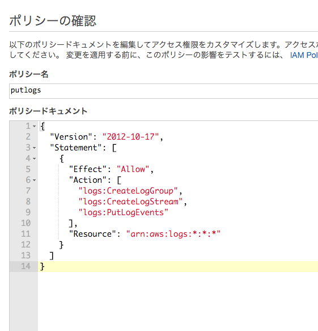Click the policy name field containing putlogs
This screenshot has width=318, height=331.
(x=163, y=91)
